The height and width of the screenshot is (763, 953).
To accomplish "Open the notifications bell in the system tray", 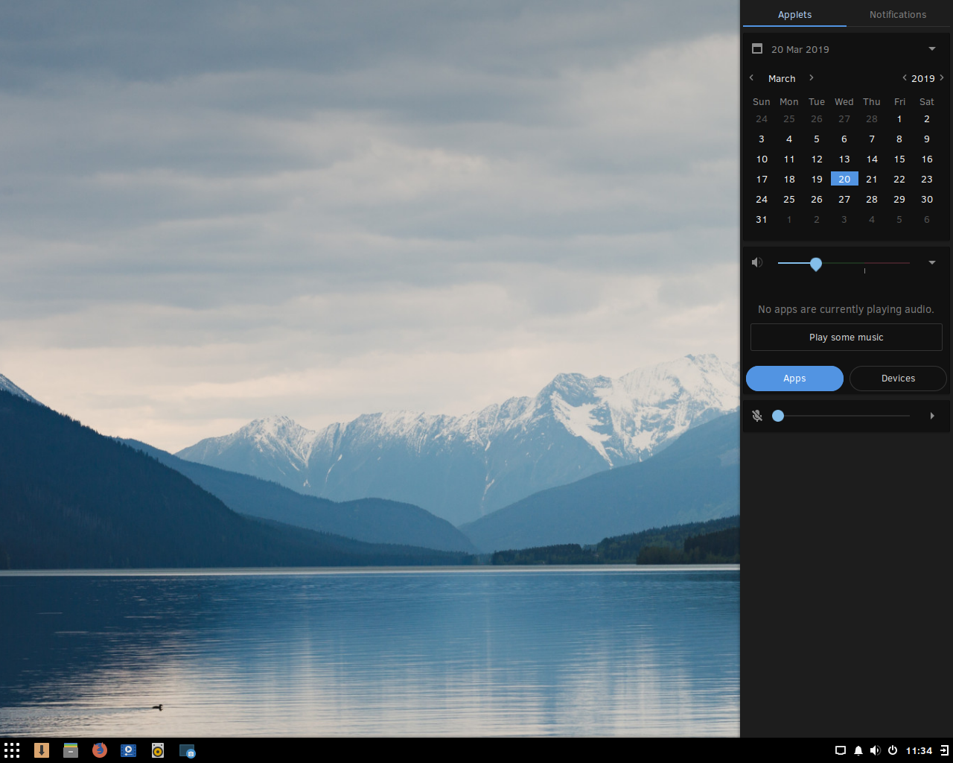I will (x=858, y=750).
